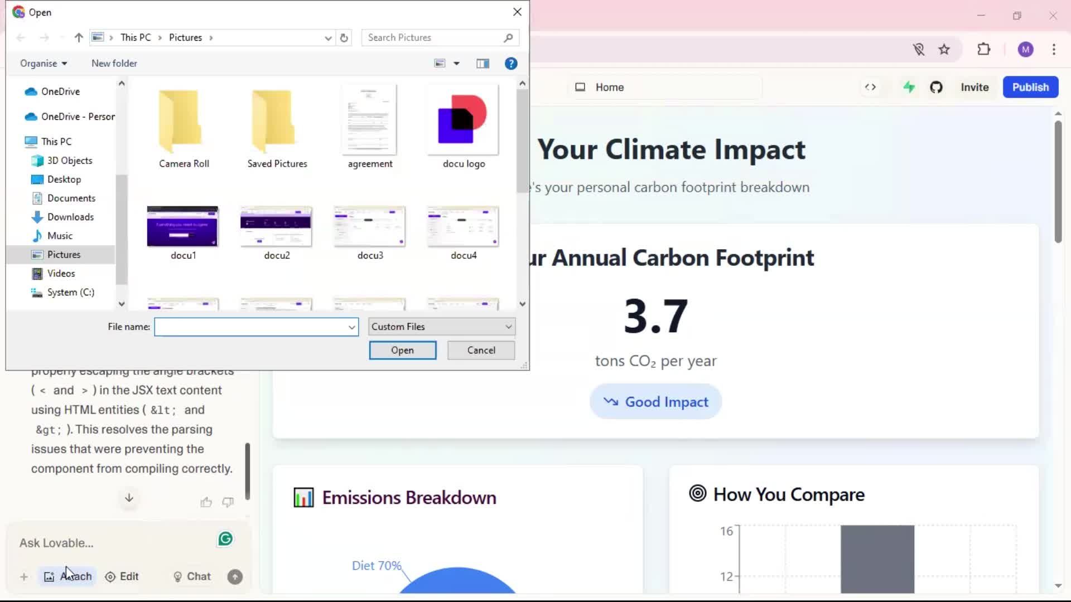Click the file list scroll-down arrow
Screen dimensions: 1071x602
coord(522,304)
